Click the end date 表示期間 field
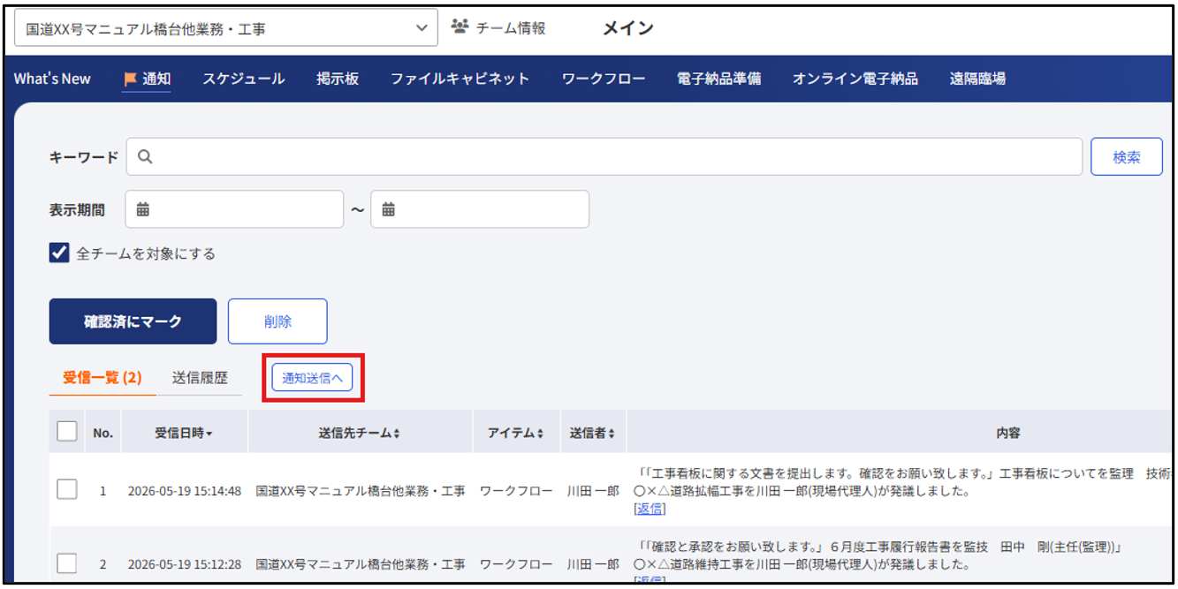The width and height of the screenshot is (1178, 589). point(480,209)
